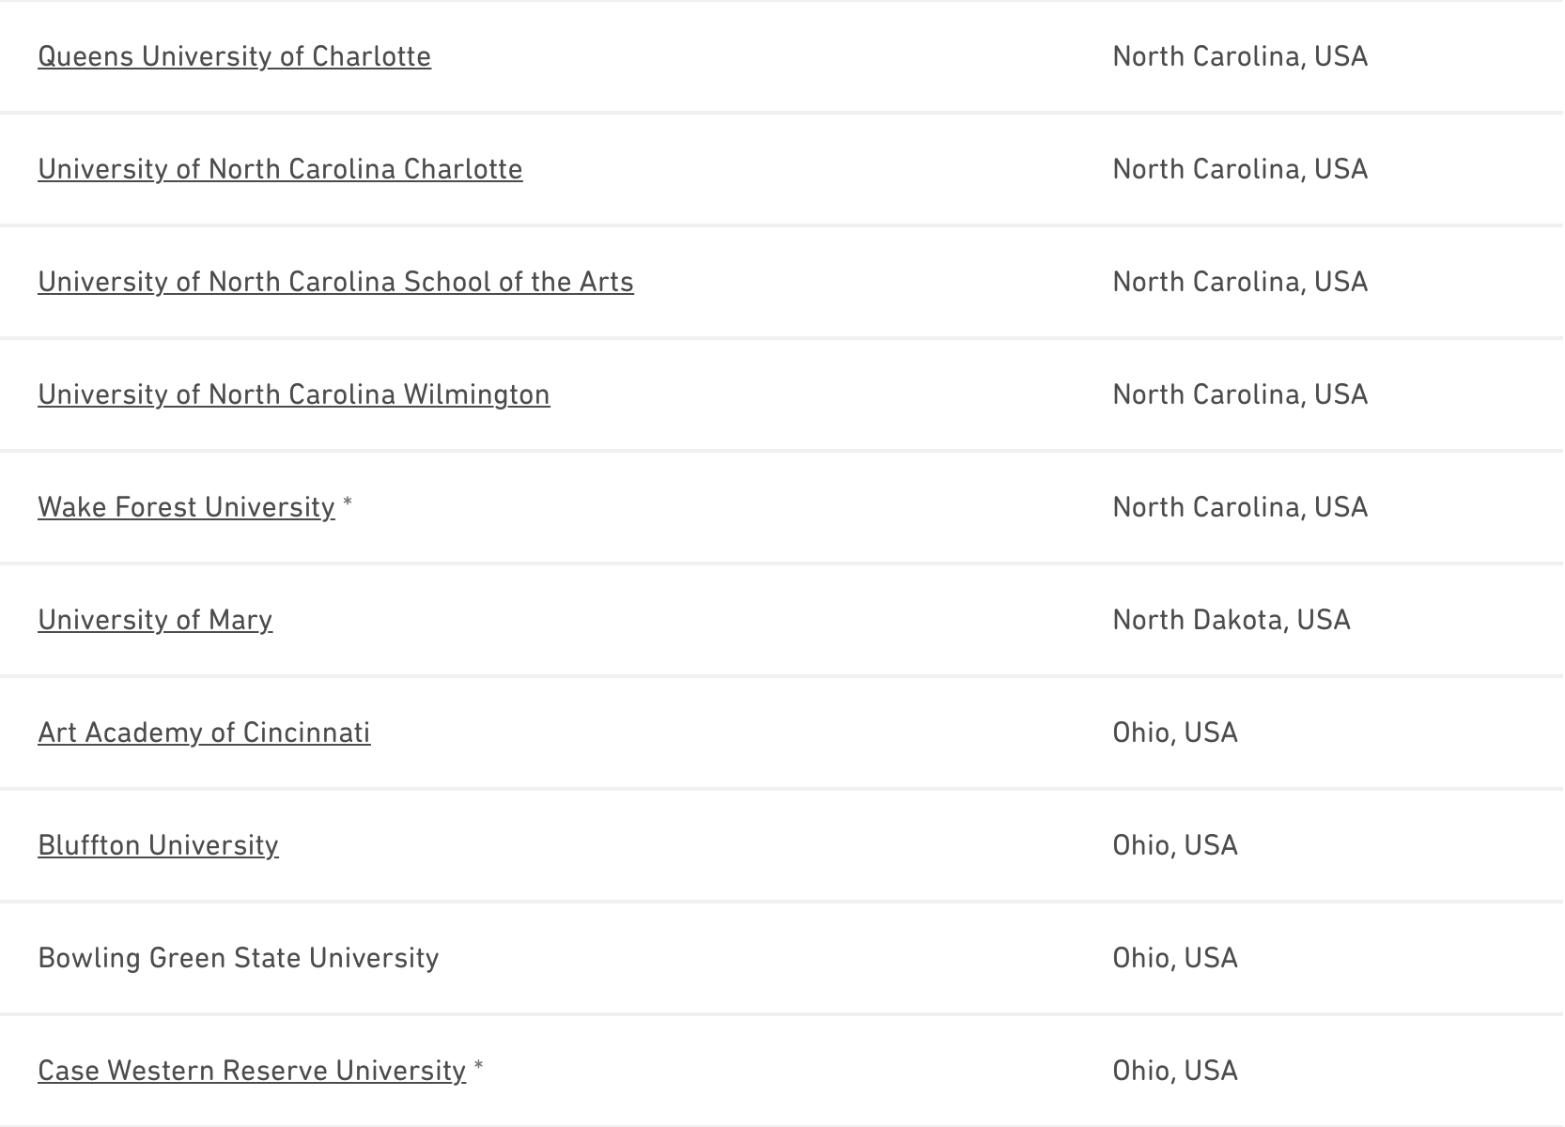Click Ohio, USA beside Bowling Green State
1565x1127 pixels.
tap(1174, 958)
